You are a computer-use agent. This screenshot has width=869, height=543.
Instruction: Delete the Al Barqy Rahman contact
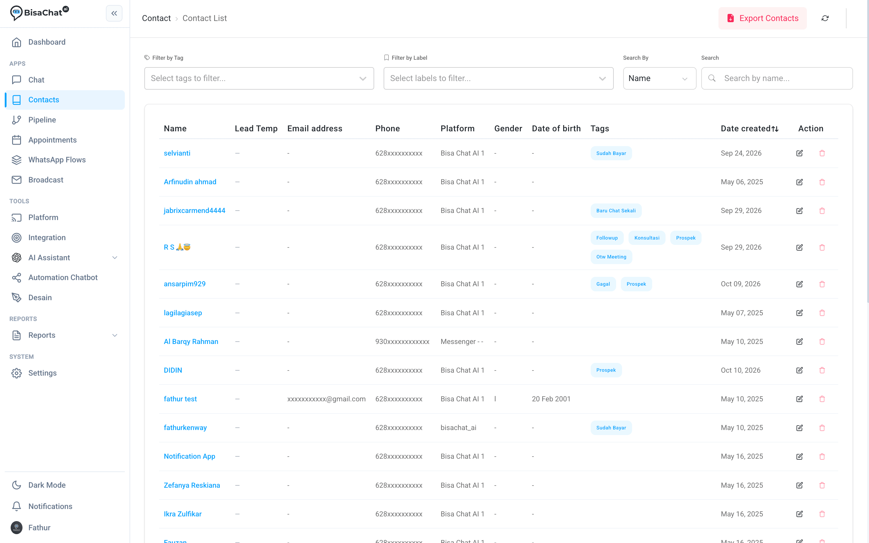pos(822,342)
